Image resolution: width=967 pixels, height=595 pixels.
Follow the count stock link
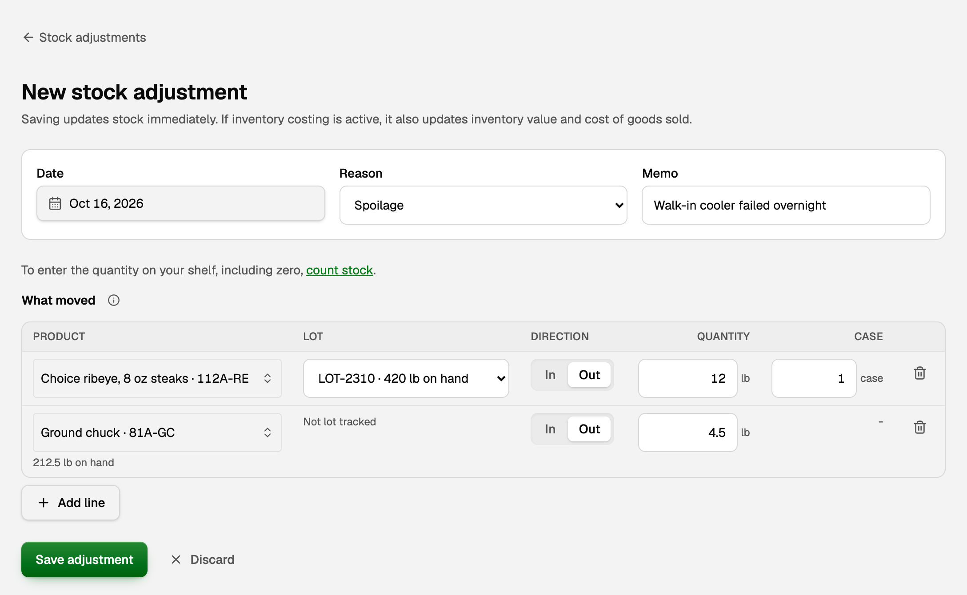pos(340,270)
